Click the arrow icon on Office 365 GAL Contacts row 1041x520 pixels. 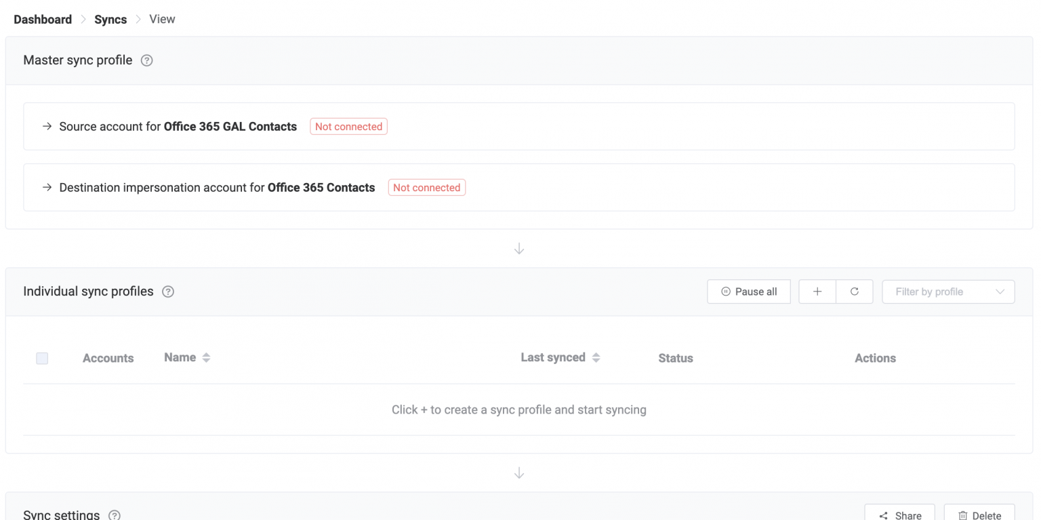tap(47, 126)
